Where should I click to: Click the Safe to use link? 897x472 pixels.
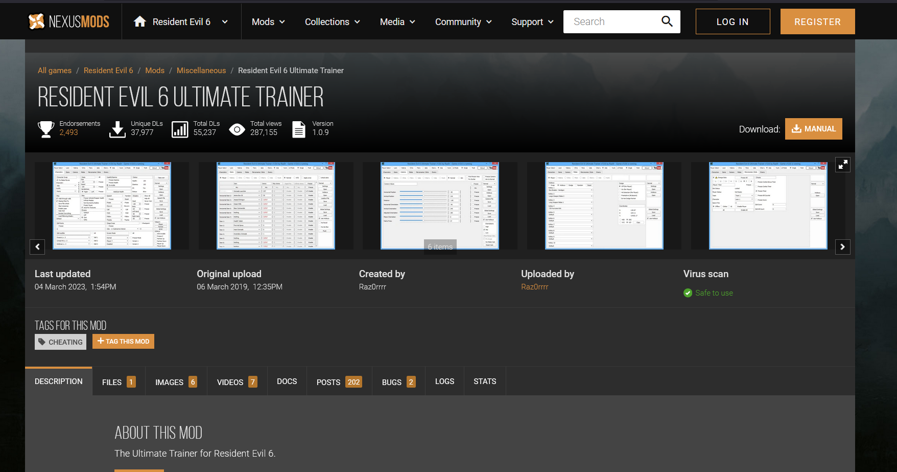click(714, 293)
